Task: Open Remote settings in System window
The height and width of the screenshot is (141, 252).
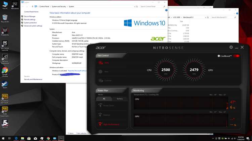Action: [x=30, y=19]
